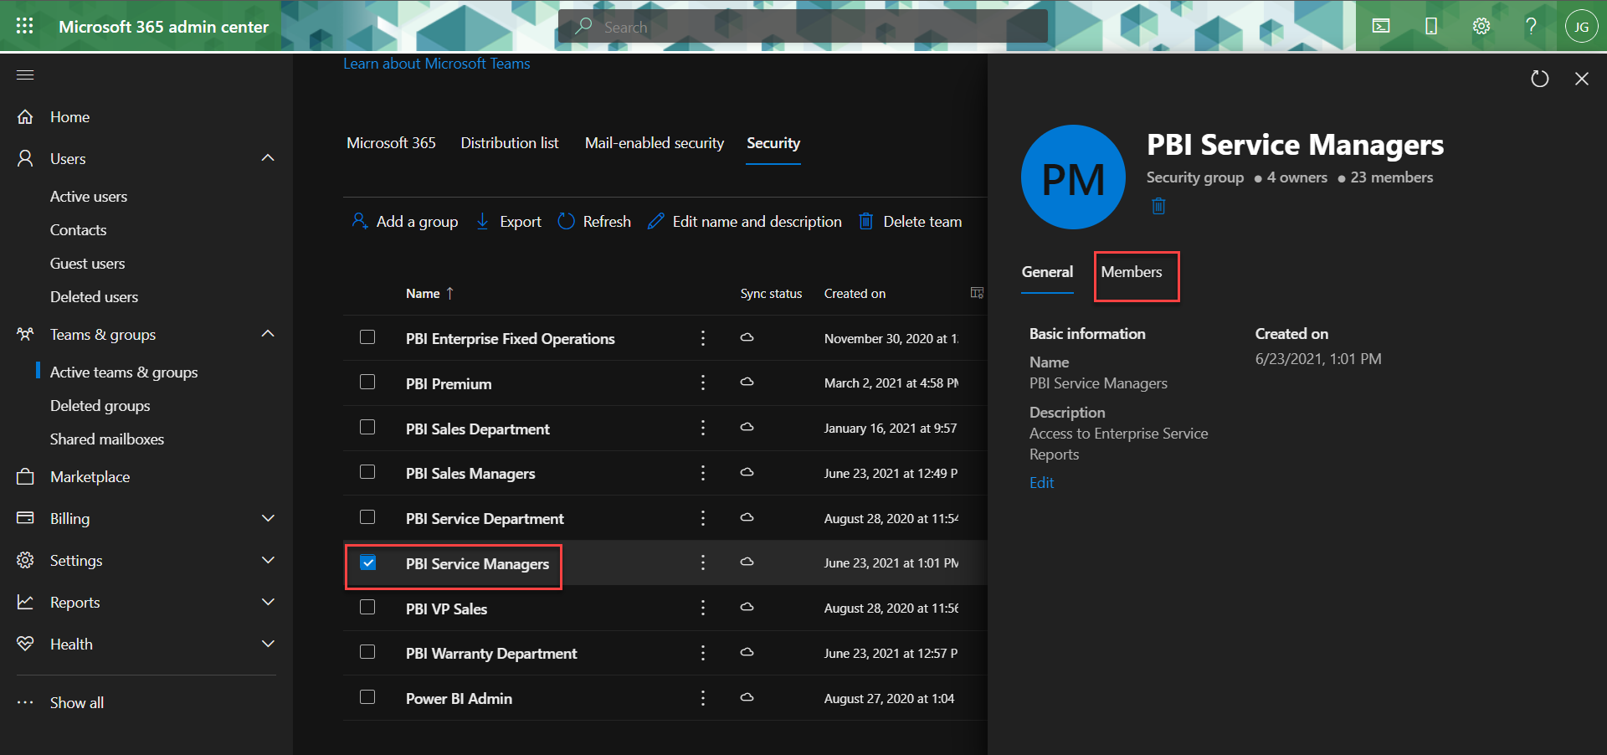
Task: Go to Active users
Action: [x=89, y=197]
